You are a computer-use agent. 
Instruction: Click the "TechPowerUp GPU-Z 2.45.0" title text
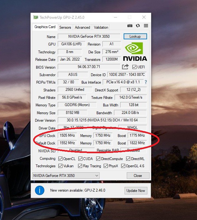coord(62,17)
